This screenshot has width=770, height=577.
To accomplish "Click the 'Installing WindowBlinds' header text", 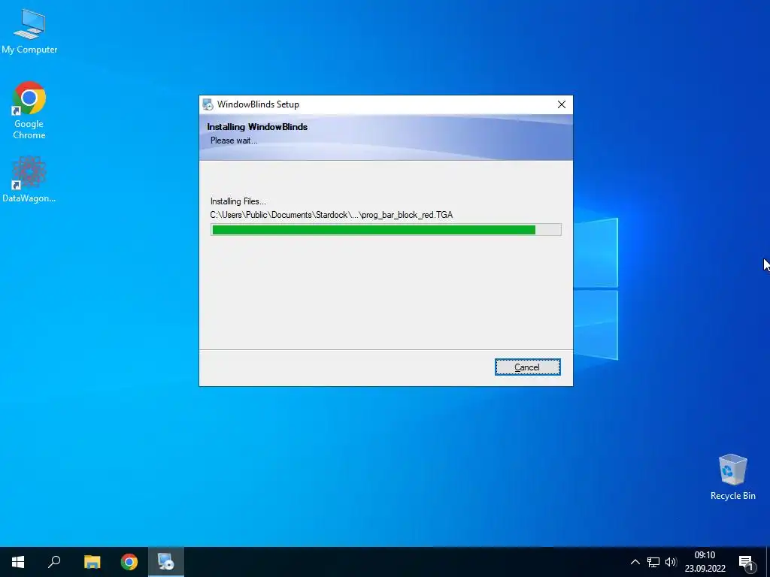I will (x=257, y=126).
